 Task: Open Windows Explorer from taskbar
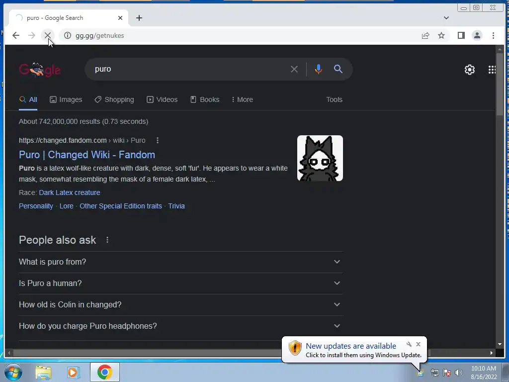point(43,372)
